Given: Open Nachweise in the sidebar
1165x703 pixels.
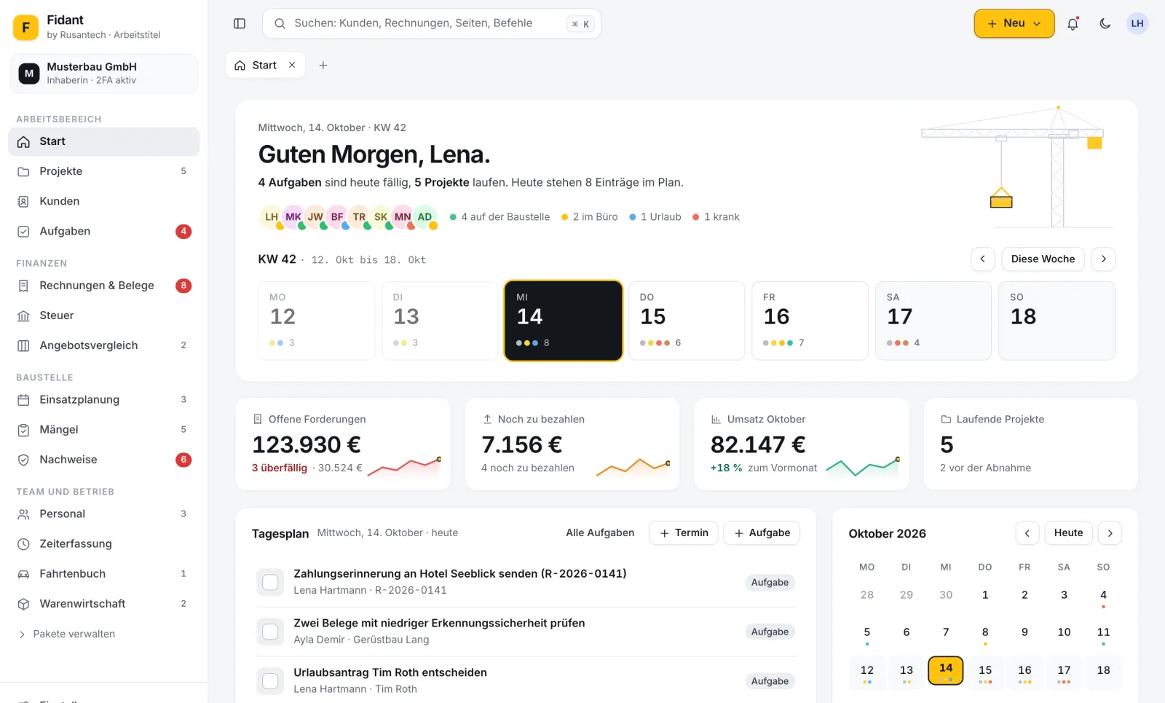Looking at the screenshot, I should (103, 460).
